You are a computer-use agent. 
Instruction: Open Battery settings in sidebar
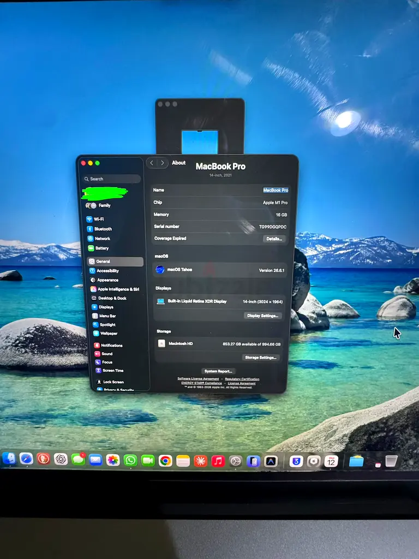tap(99, 248)
